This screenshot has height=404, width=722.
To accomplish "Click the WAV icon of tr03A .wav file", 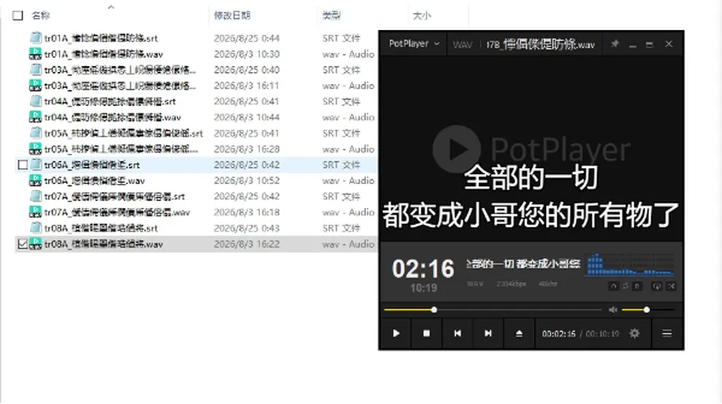I will (35, 86).
